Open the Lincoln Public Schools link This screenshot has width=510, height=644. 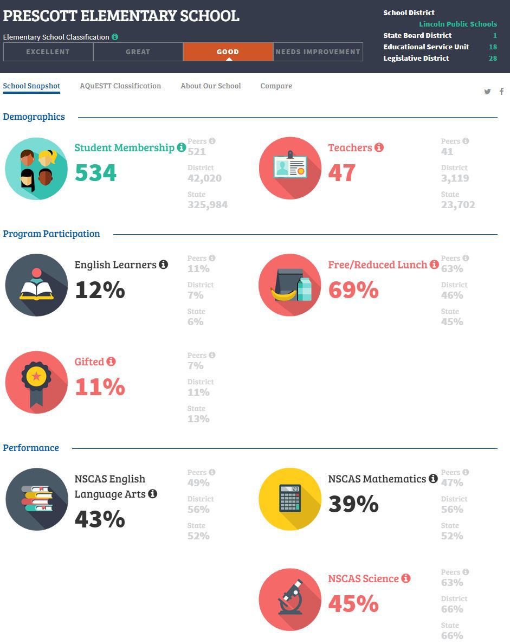[458, 24]
